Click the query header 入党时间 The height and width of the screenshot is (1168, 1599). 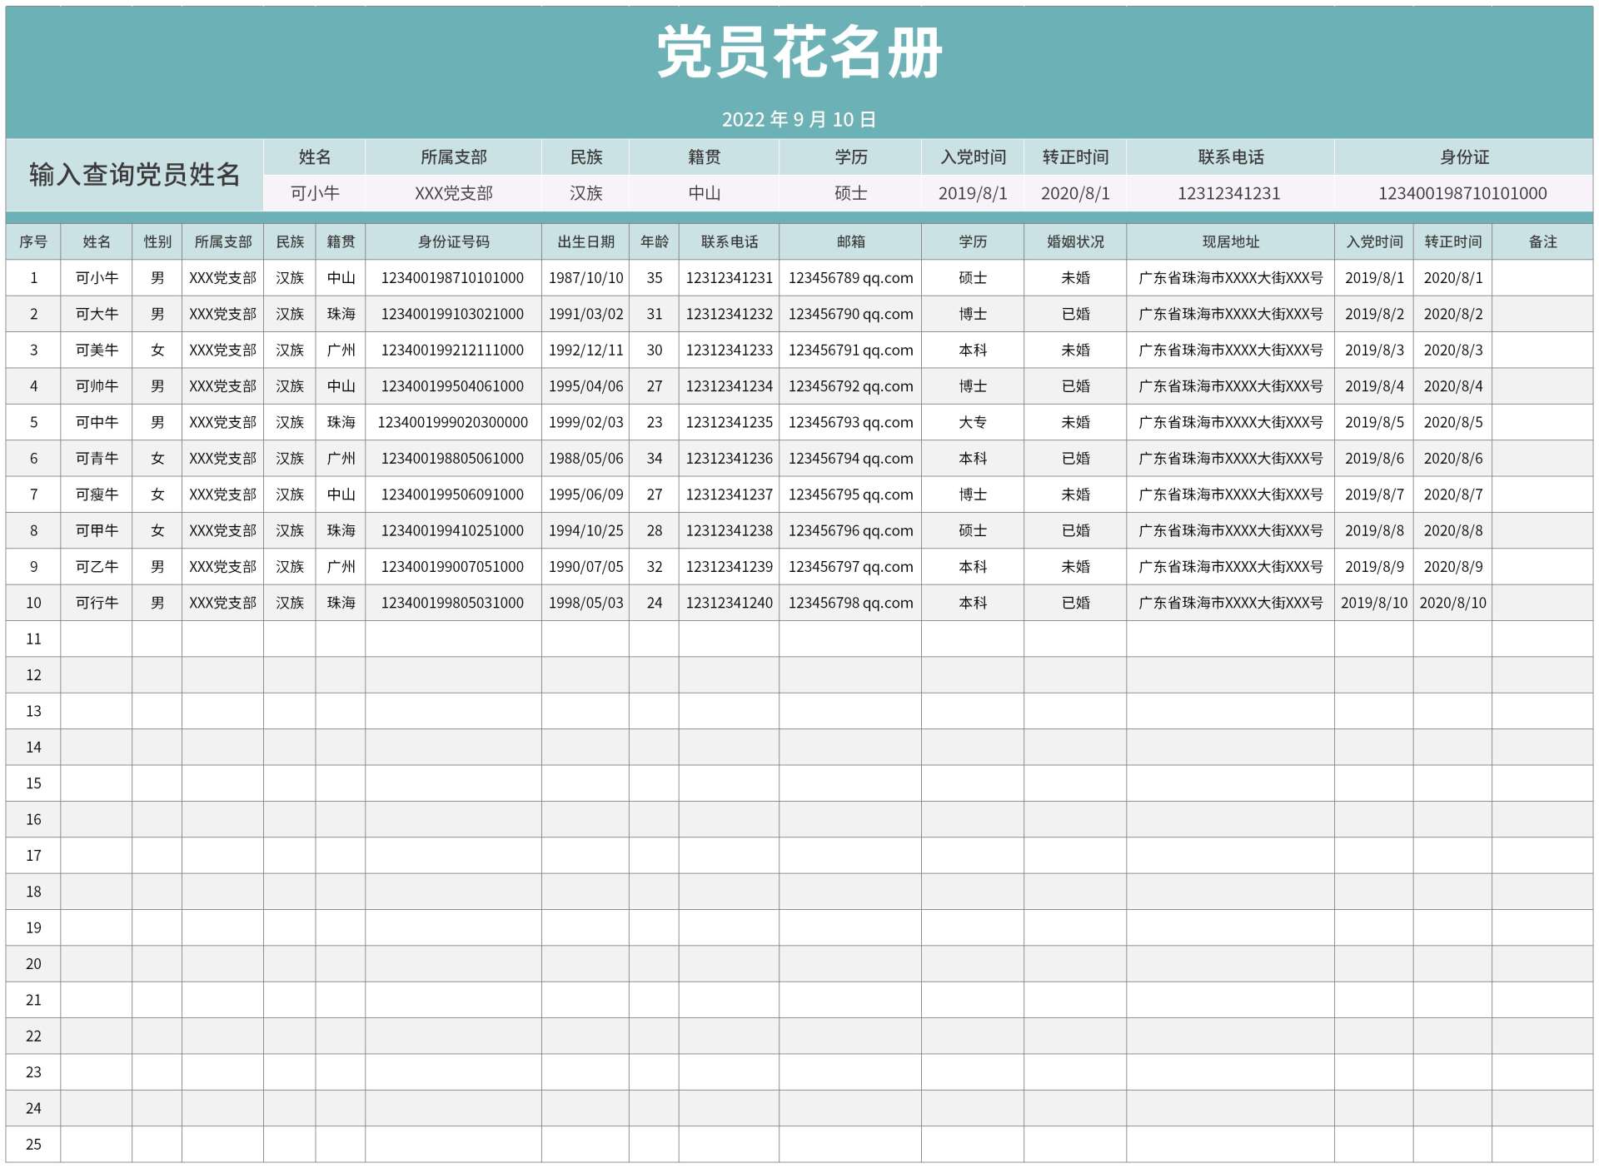973,157
